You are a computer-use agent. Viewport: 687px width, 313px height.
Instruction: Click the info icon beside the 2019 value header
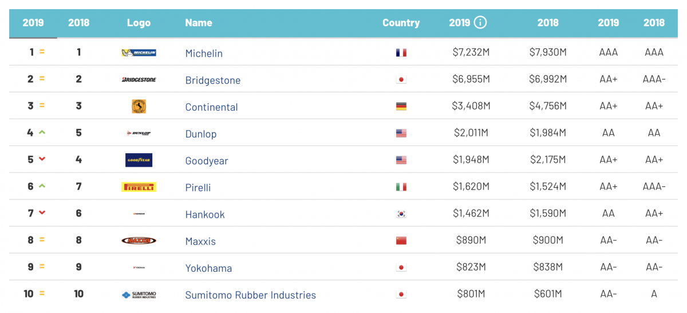(480, 23)
